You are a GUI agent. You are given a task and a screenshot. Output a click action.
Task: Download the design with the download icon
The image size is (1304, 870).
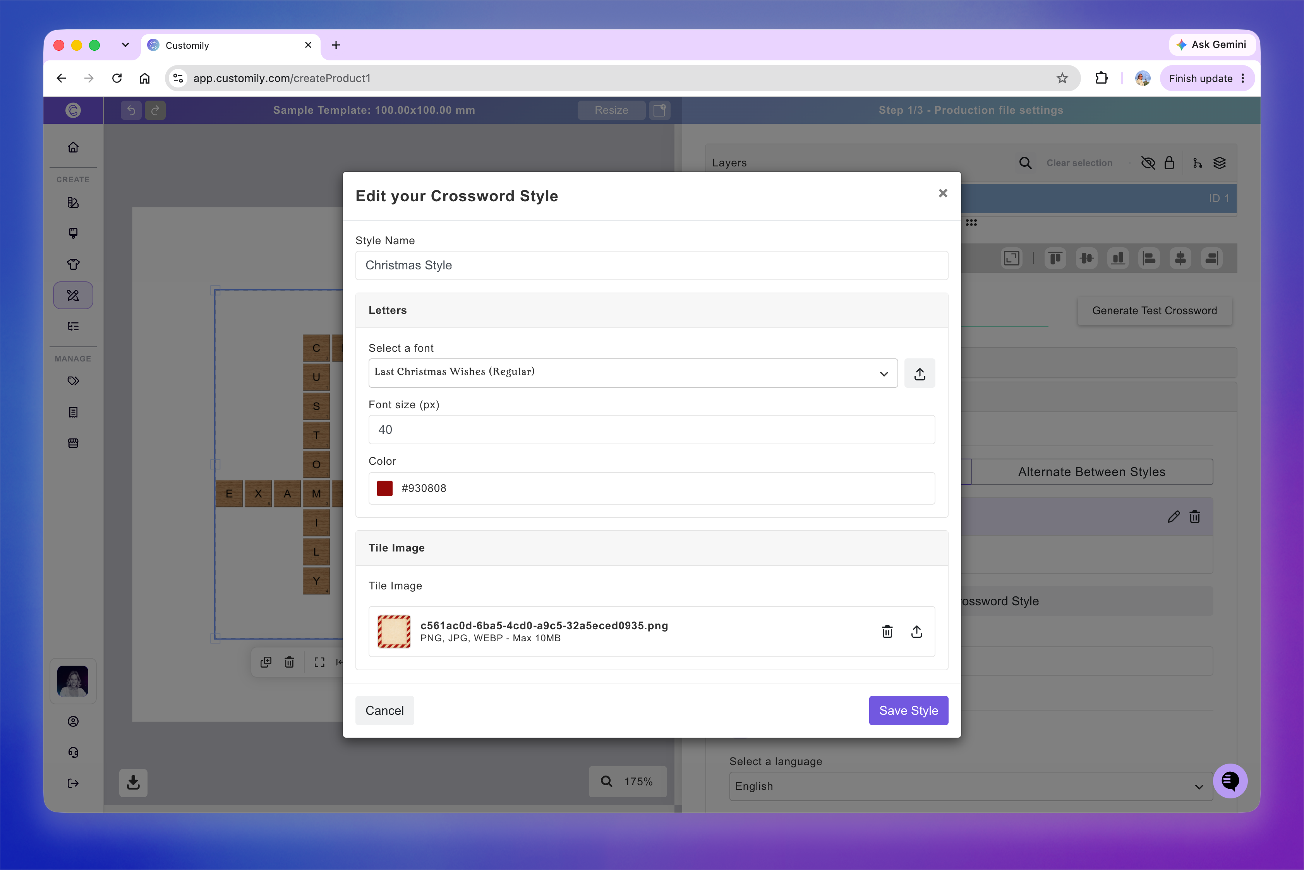point(133,783)
